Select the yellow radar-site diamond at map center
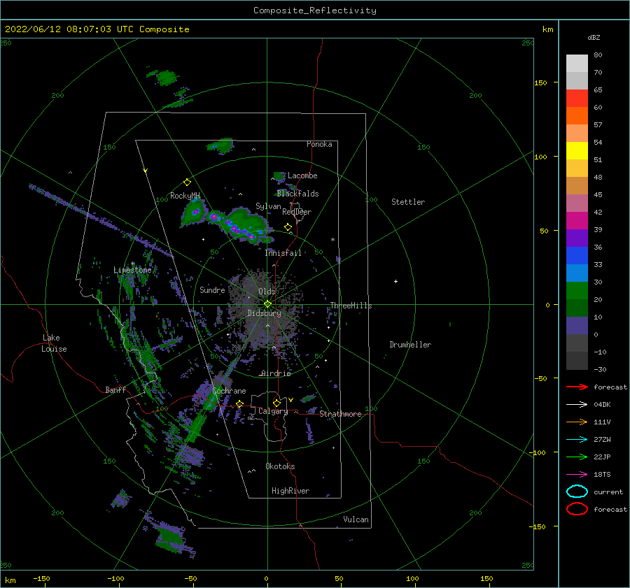The width and height of the screenshot is (630, 588). [x=267, y=304]
